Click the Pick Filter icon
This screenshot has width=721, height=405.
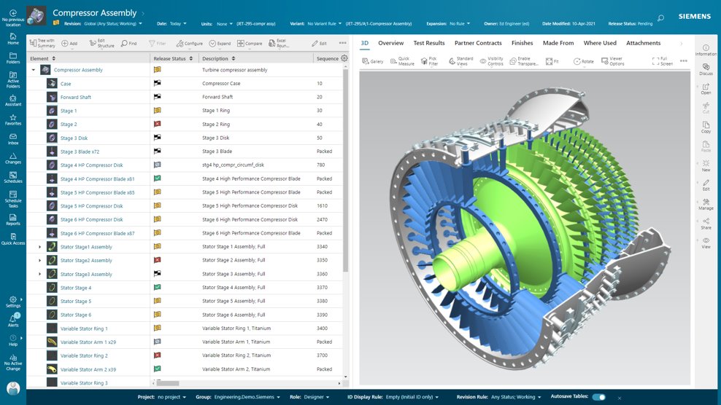(x=424, y=61)
